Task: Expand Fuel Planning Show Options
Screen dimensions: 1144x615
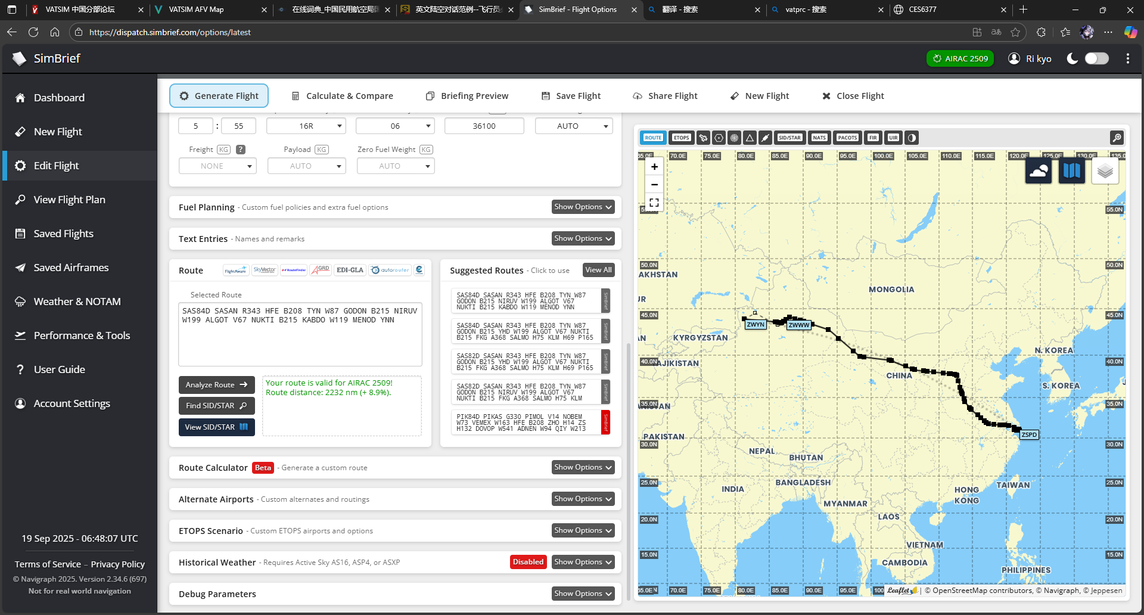Action: click(x=583, y=207)
